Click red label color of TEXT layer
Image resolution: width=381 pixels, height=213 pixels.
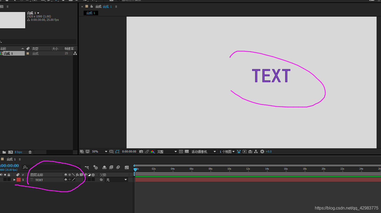(x=19, y=180)
